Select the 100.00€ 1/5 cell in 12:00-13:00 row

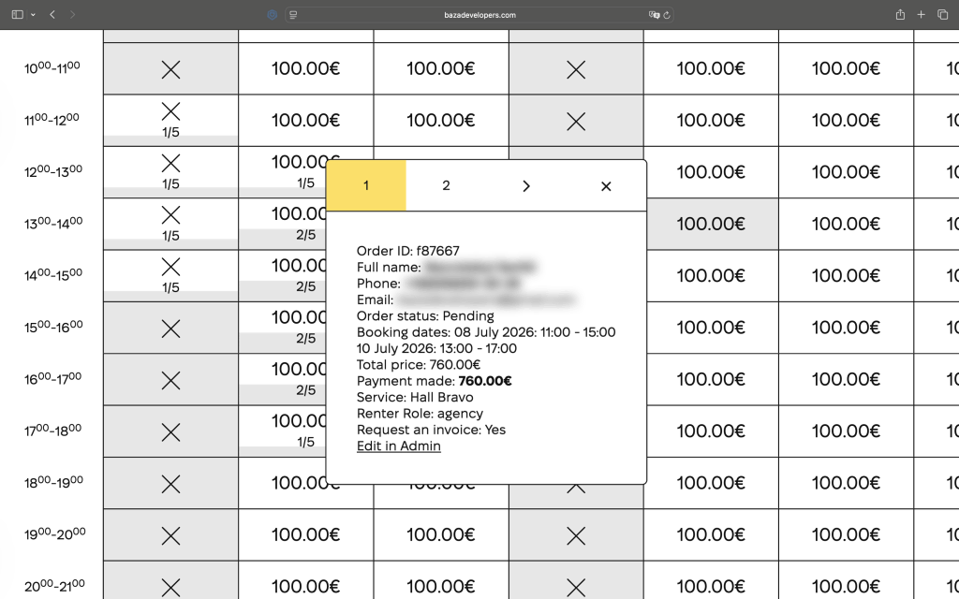(x=283, y=172)
